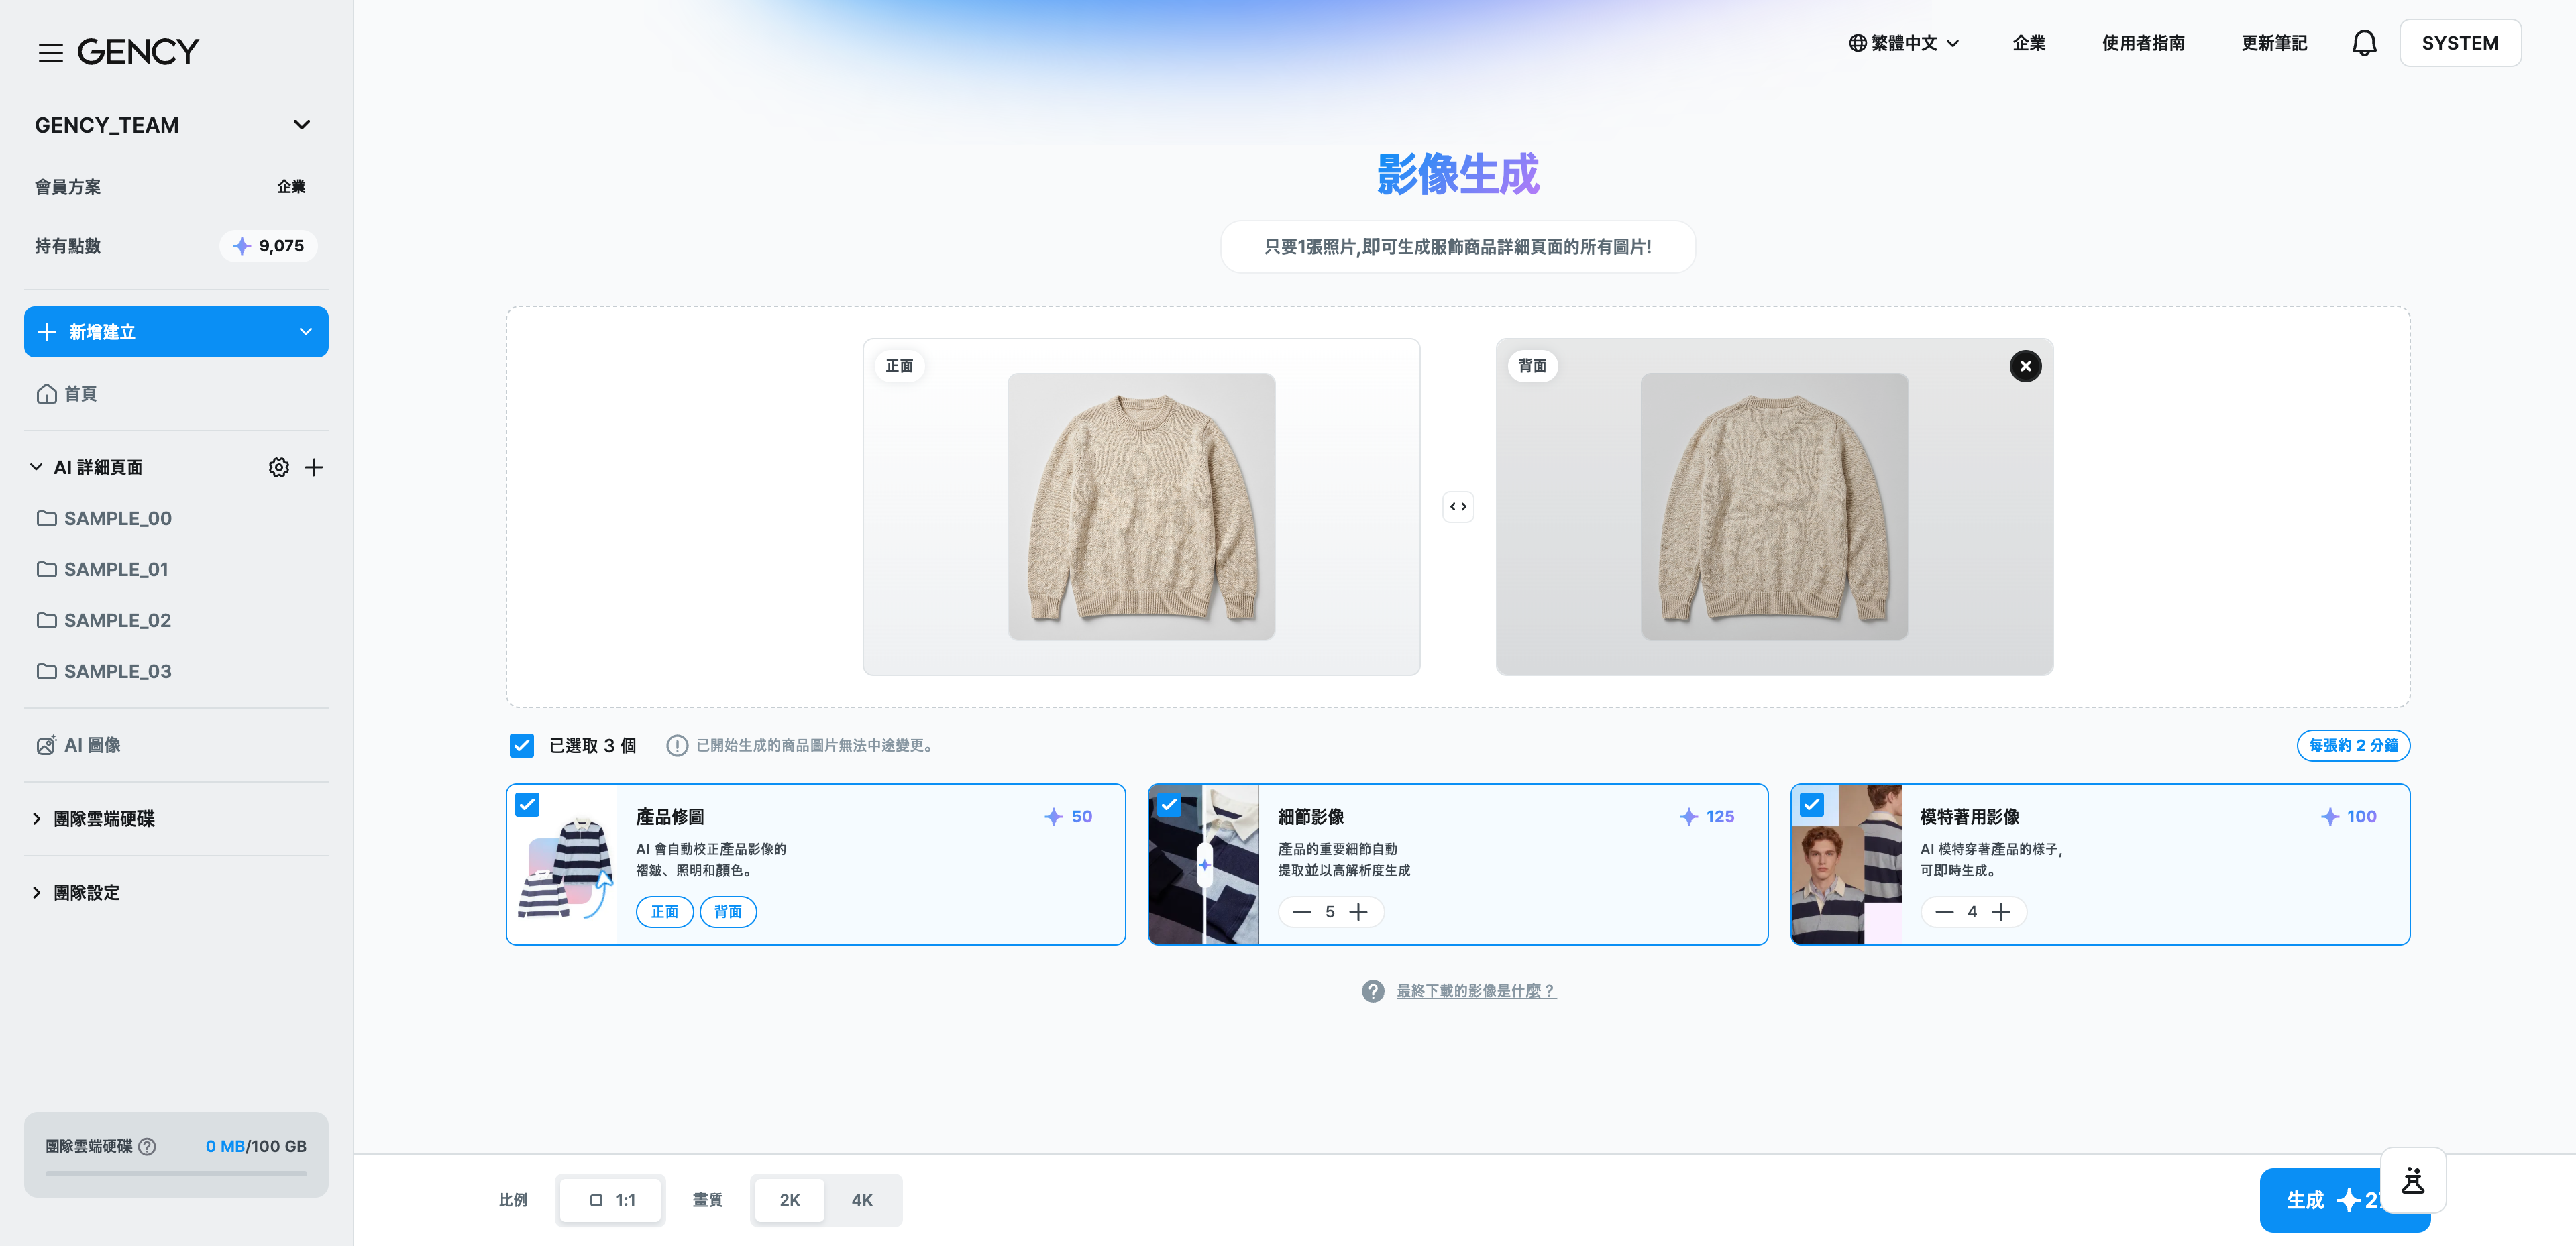This screenshot has height=1246, width=2576.
Task: Click the info icon beside generation warning
Action: coord(677,746)
